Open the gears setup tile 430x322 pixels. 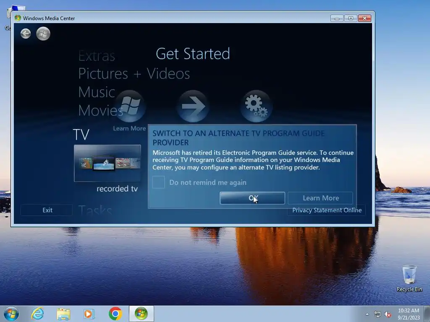(x=256, y=106)
